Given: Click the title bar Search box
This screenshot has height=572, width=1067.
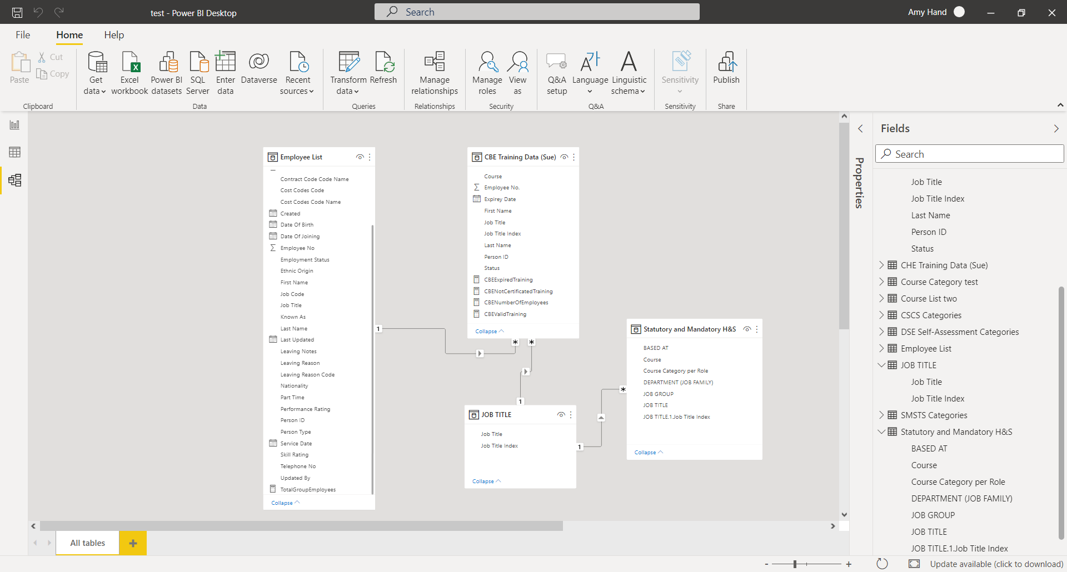Looking at the screenshot, I should click(x=537, y=12).
